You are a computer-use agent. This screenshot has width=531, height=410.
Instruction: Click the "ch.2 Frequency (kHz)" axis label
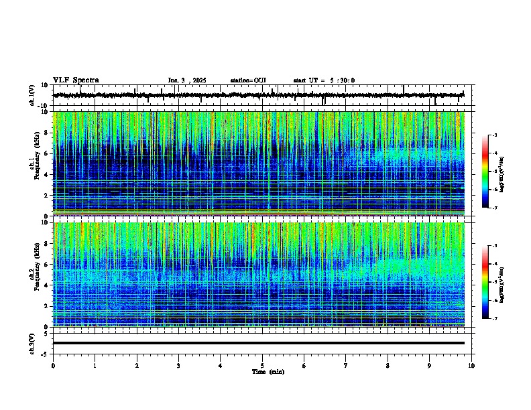(x=35, y=267)
